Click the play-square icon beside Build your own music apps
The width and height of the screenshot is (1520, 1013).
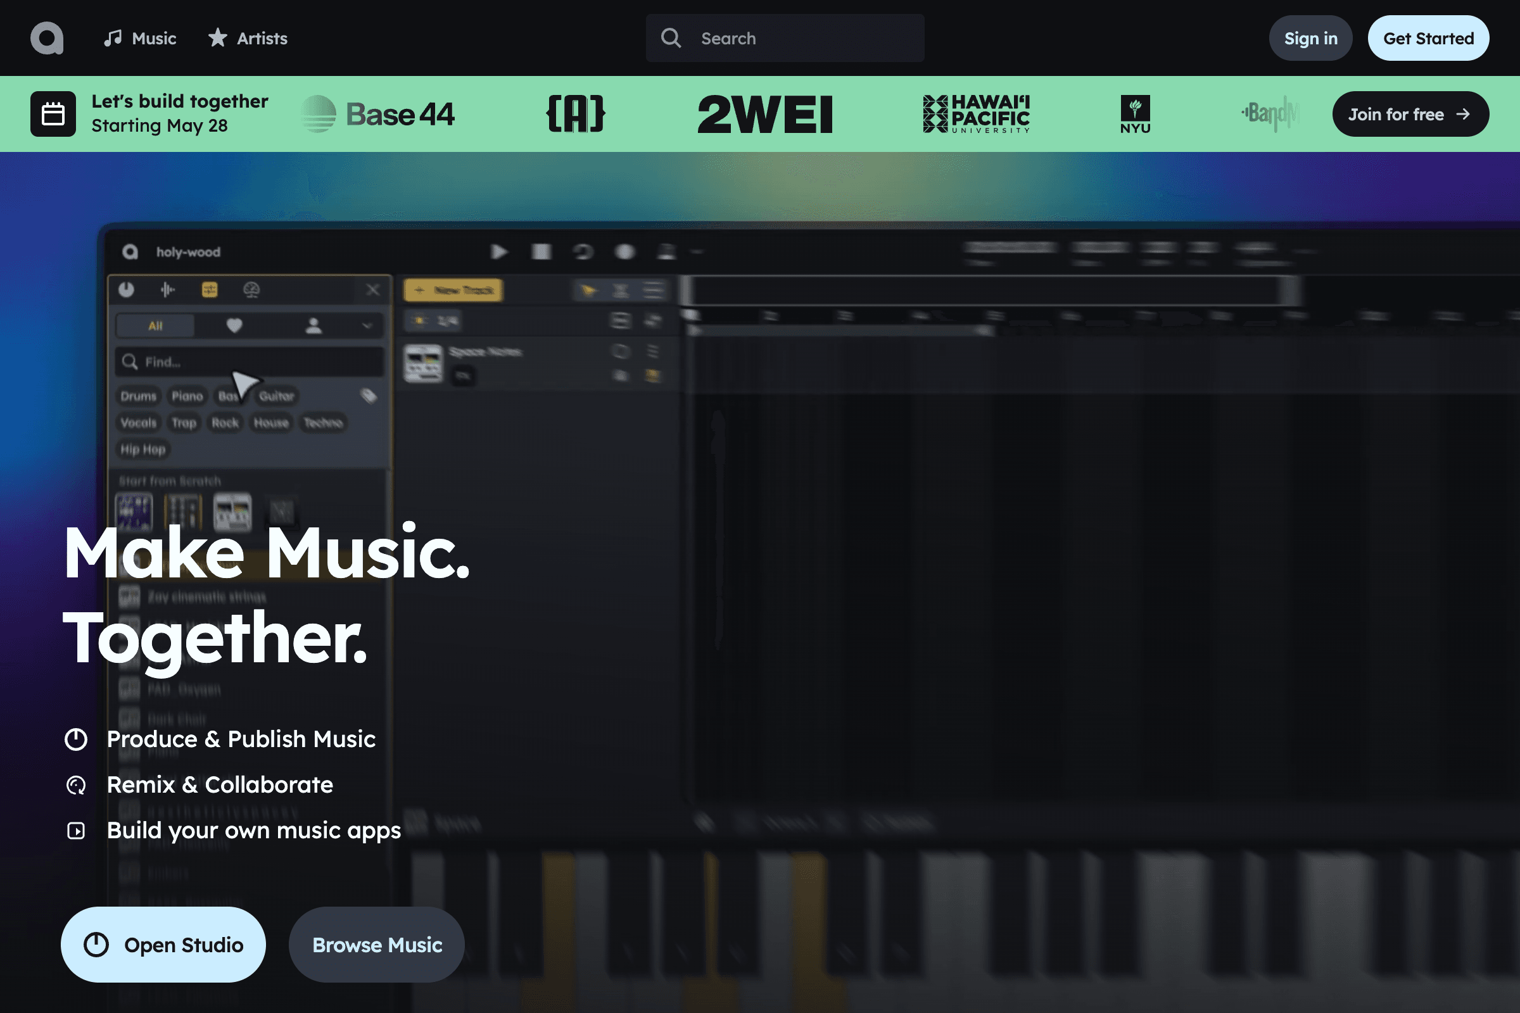[x=76, y=831]
